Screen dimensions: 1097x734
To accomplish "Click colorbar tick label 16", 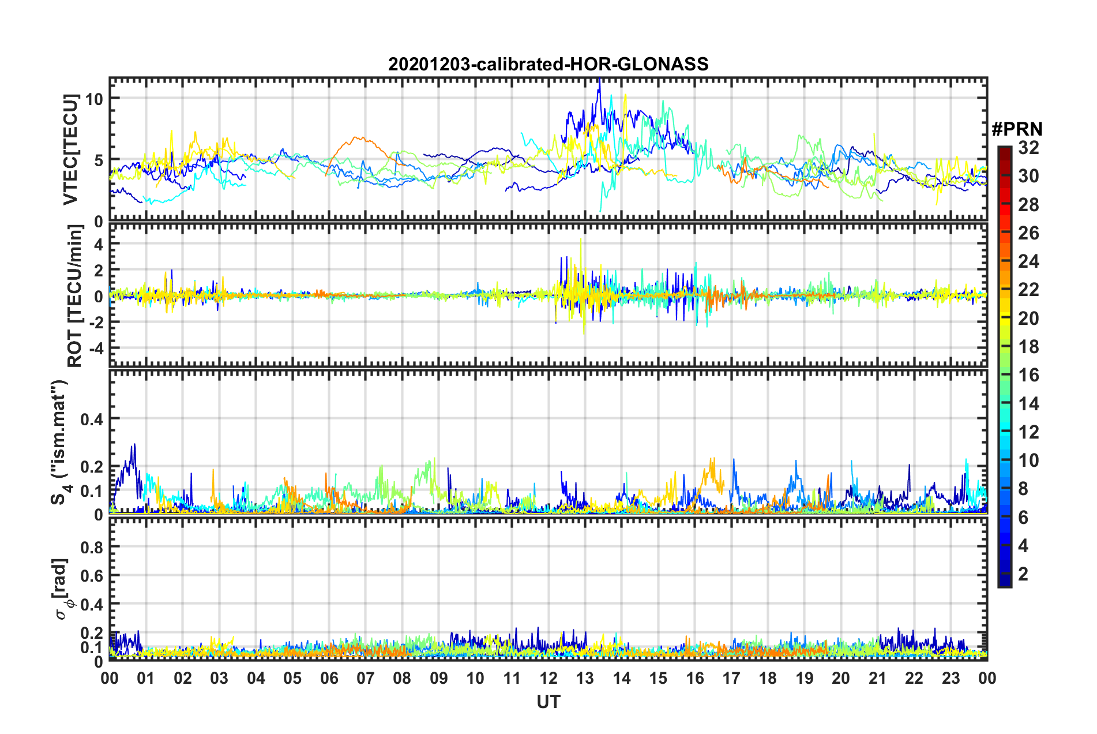I will tap(1028, 375).
